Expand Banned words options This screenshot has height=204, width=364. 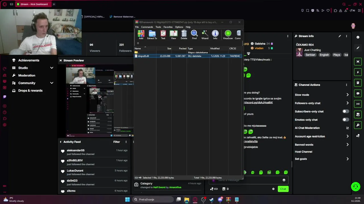(348, 145)
